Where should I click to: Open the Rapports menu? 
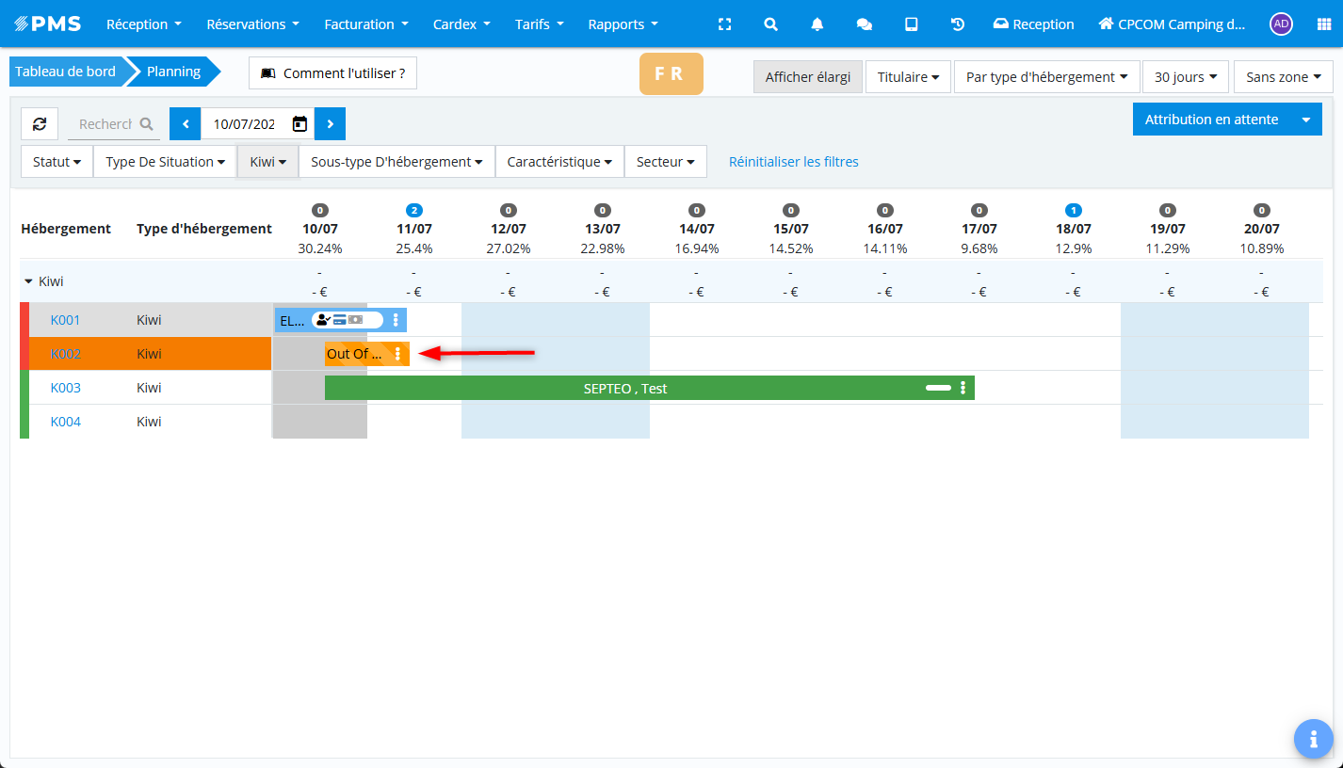623,24
